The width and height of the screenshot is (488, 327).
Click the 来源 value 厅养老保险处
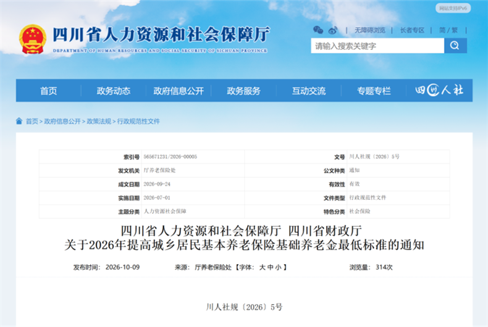[213, 267]
